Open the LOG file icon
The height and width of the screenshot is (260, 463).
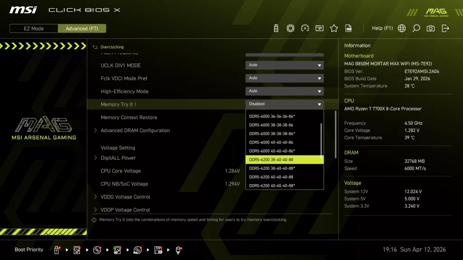[x=349, y=28]
